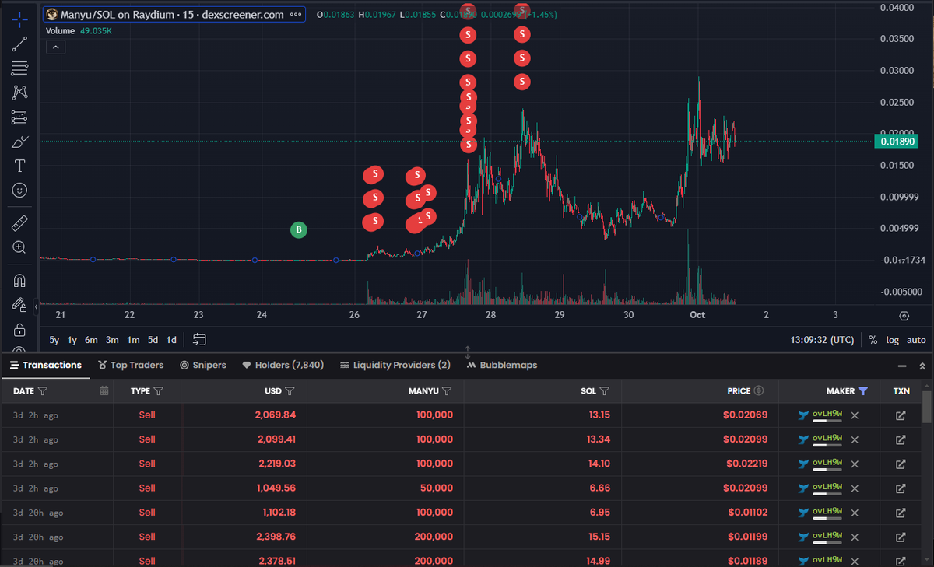Open the XABCD pattern tool
The image size is (934, 567).
coord(19,93)
